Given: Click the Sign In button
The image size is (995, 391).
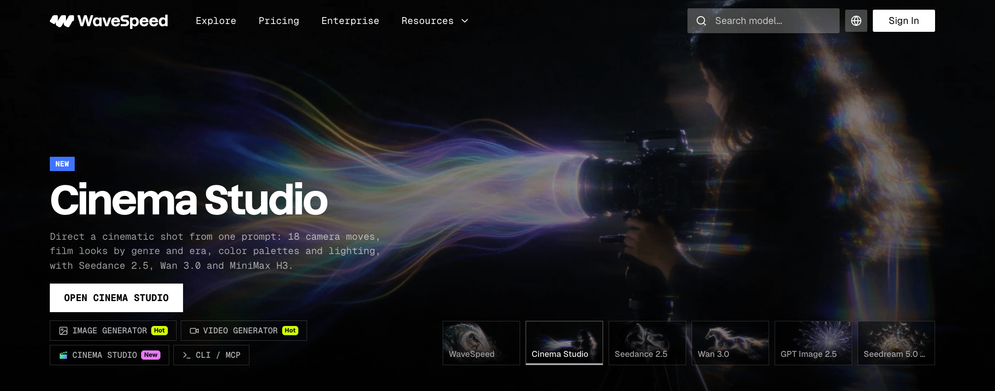Looking at the screenshot, I should tap(904, 21).
